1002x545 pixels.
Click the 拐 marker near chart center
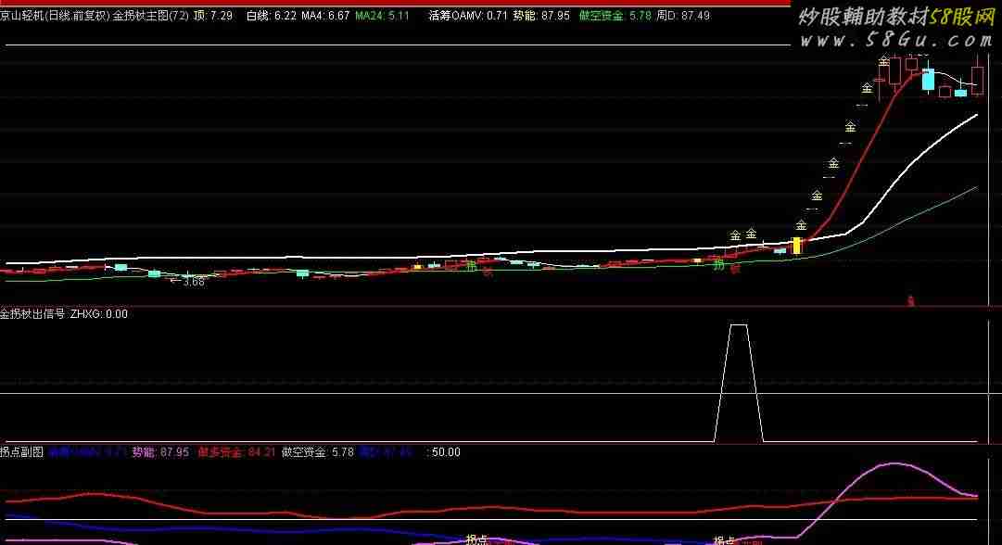(x=471, y=268)
